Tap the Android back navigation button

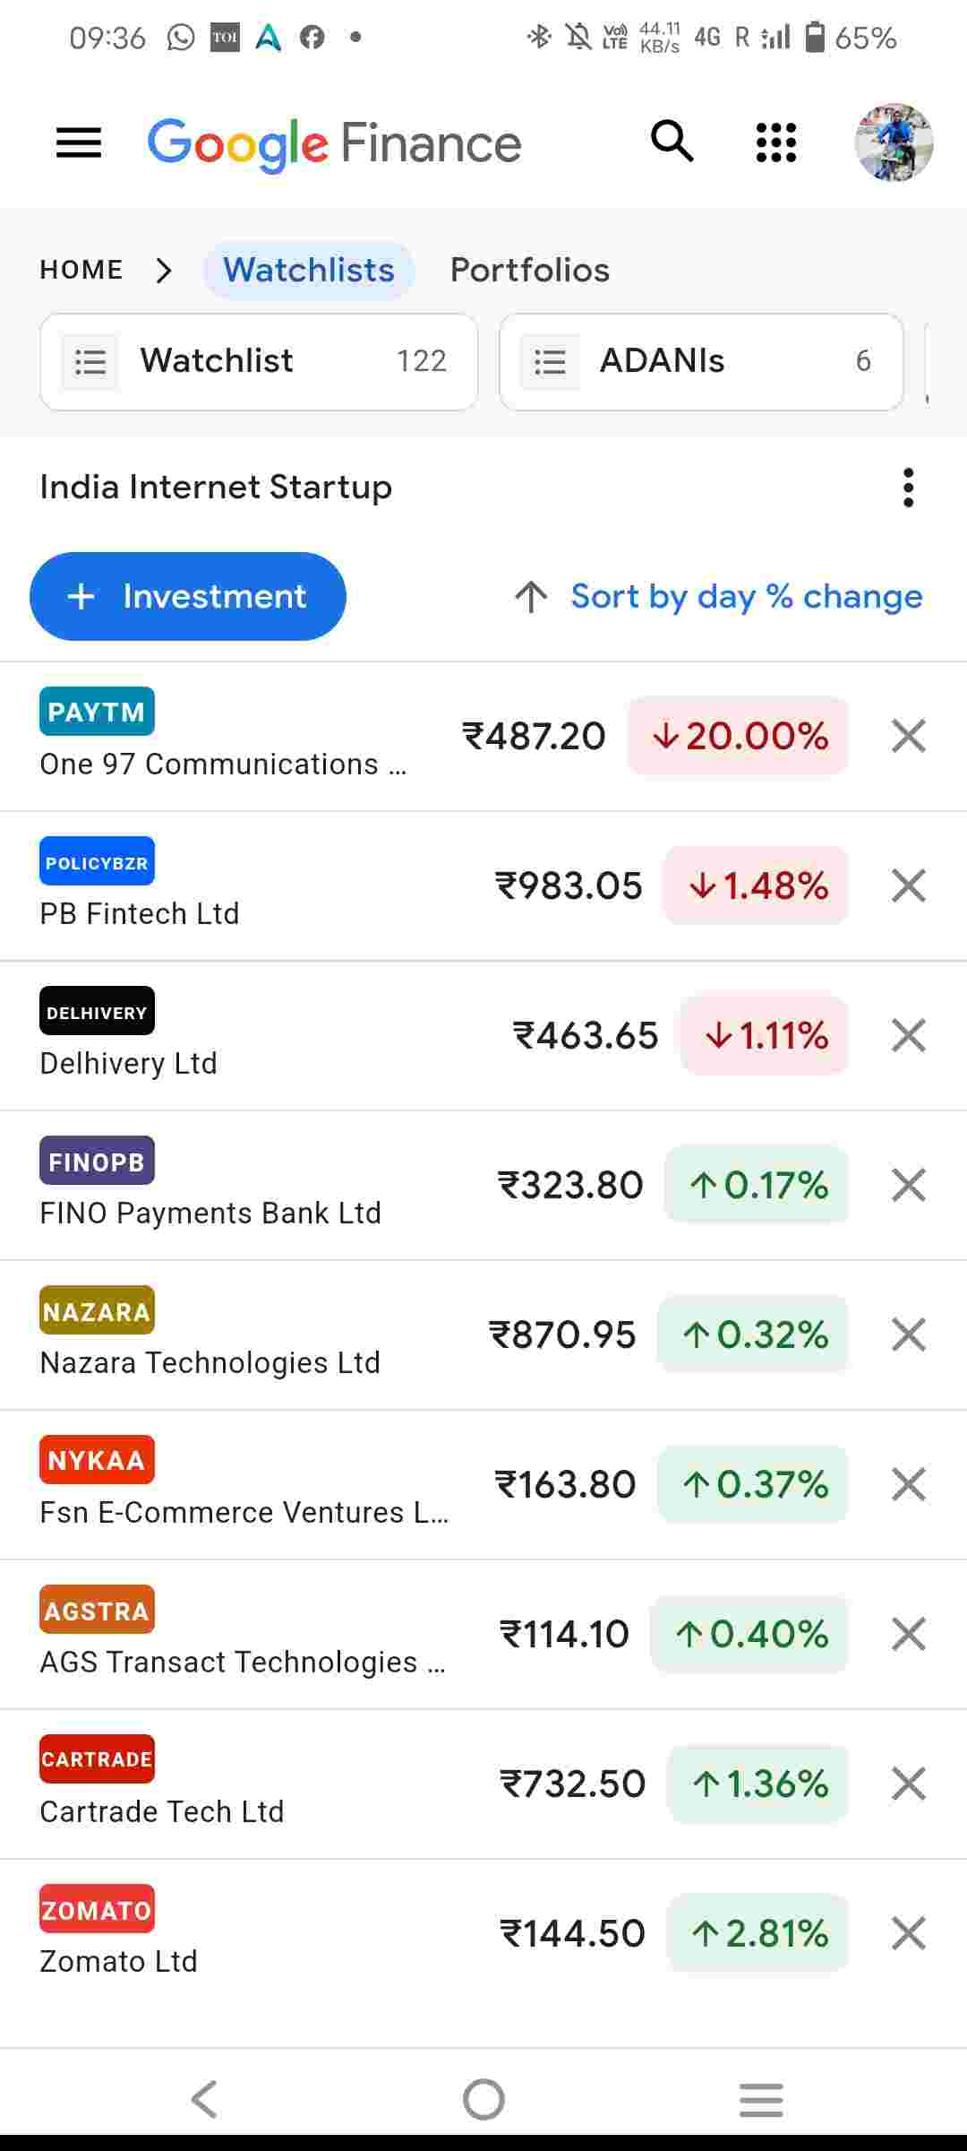coord(205,2098)
